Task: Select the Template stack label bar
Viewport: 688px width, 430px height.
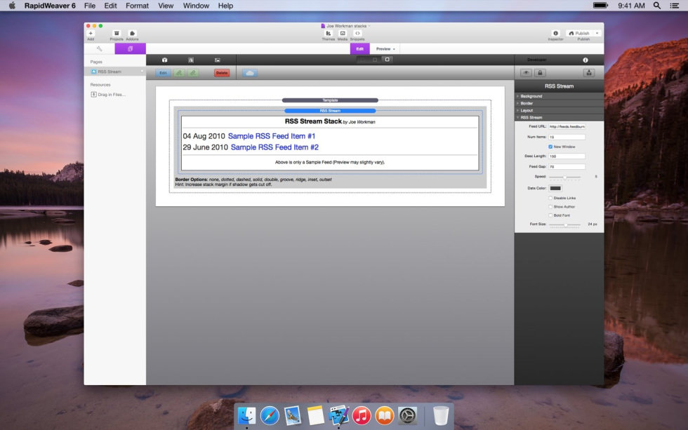Action: (x=330, y=100)
